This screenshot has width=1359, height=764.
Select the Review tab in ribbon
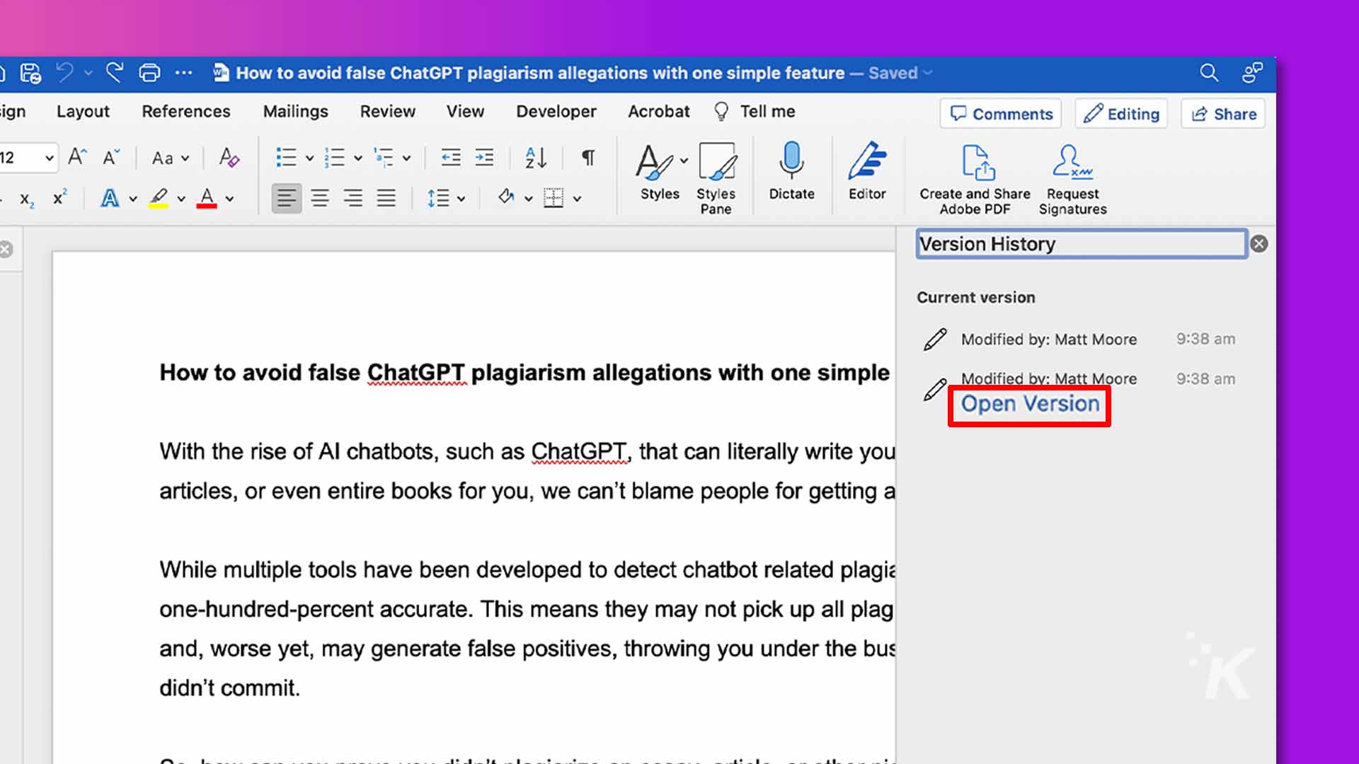pyautogui.click(x=386, y=111)
